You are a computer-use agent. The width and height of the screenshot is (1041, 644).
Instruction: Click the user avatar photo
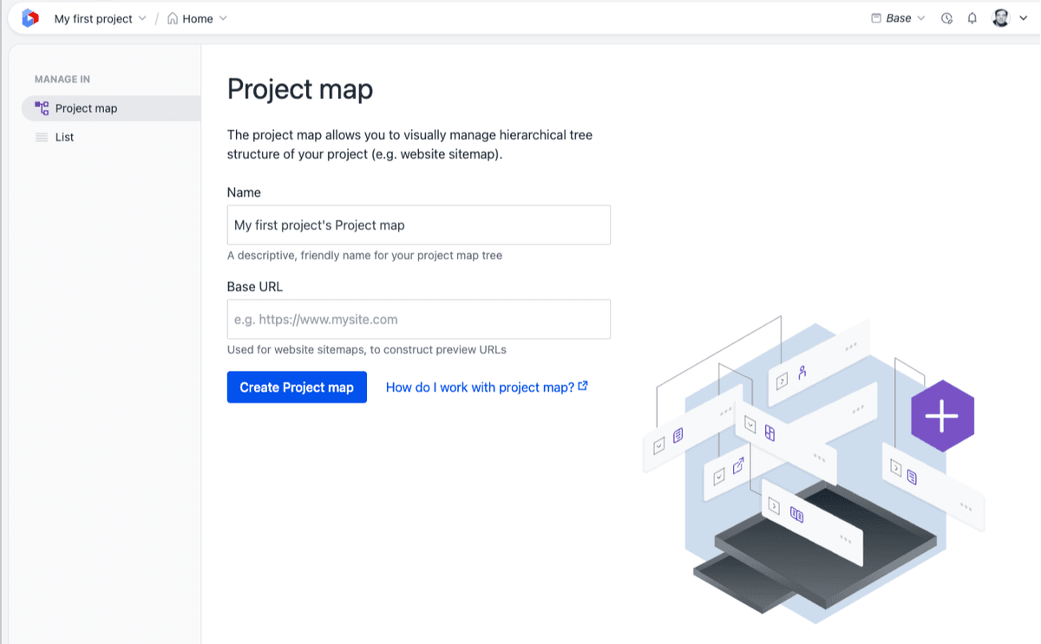pyautogui.click(x=1002, y=17)
